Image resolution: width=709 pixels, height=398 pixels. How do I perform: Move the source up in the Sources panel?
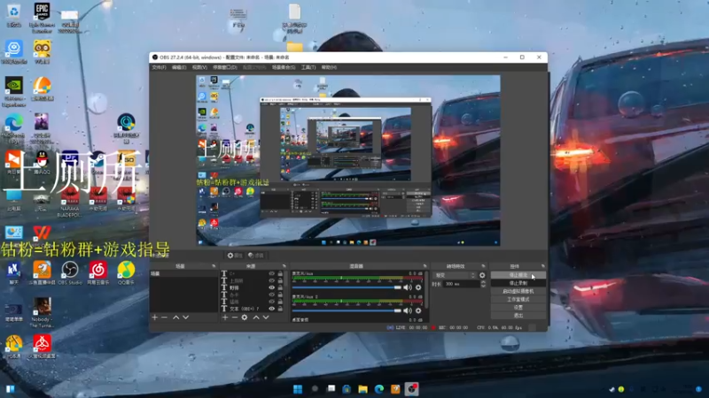click(256, 318)
